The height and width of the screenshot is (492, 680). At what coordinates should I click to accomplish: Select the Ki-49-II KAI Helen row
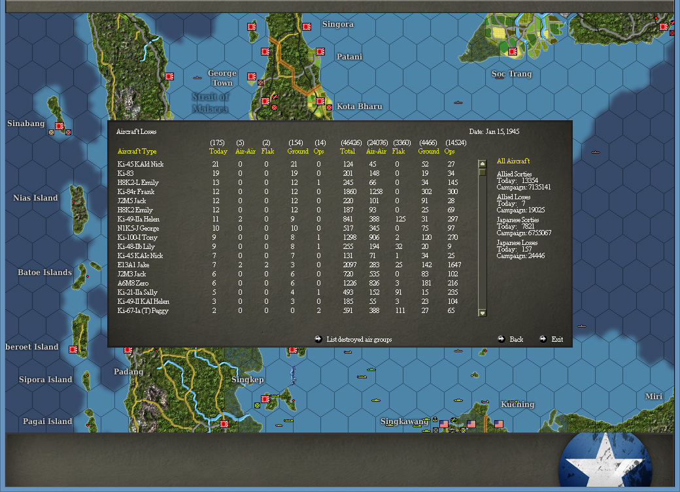pyautogui.click(x=290, y=301)
